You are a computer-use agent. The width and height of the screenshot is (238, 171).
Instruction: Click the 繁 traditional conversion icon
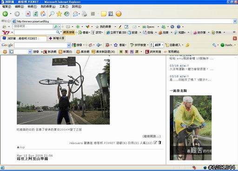click(x=126, y=52)
